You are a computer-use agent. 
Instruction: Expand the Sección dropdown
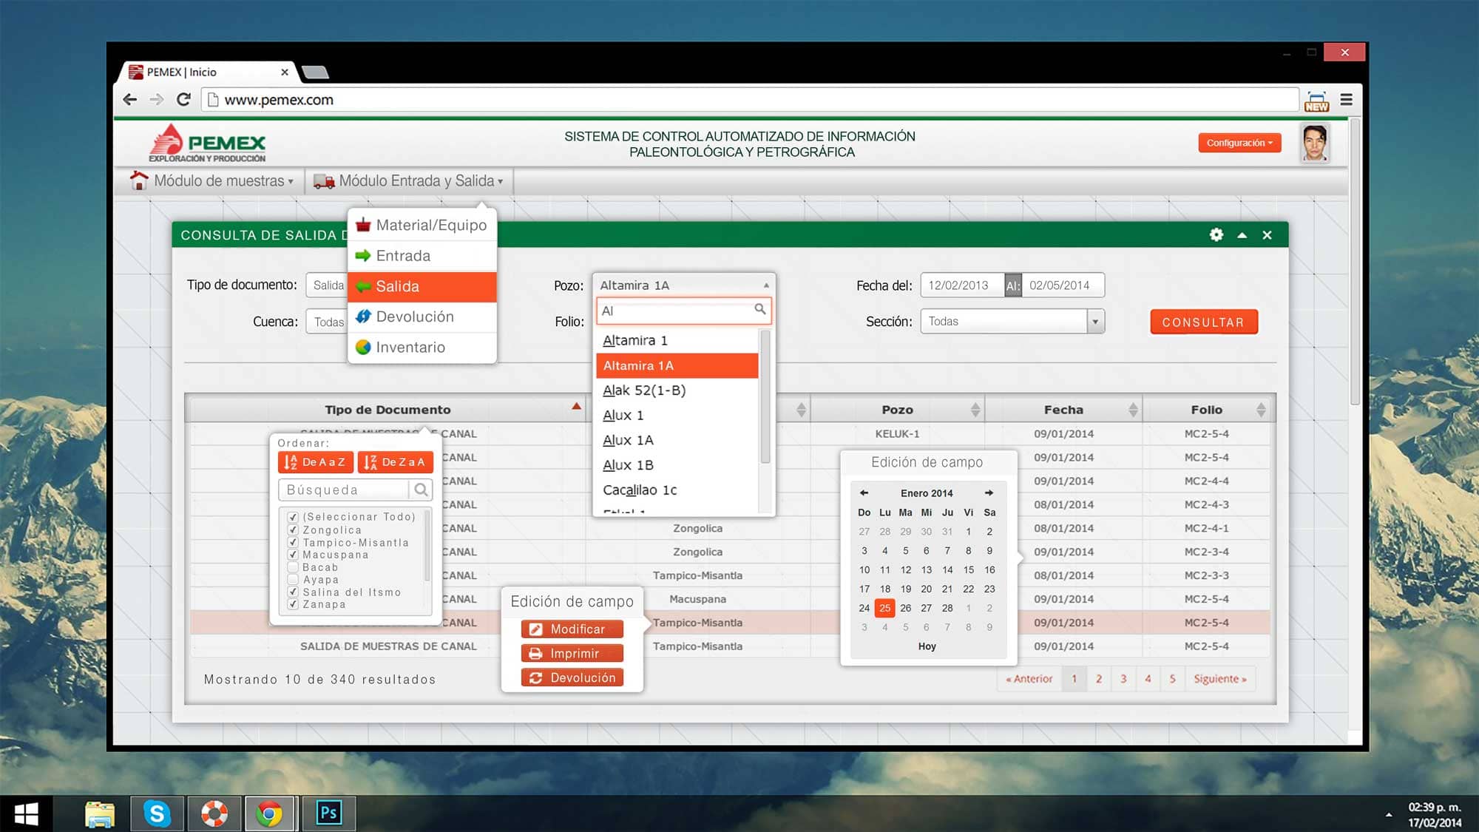click(x=1095, y=321)
